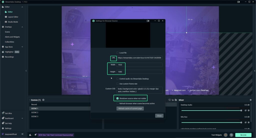Screen dimensions: 256x138
Task: Select SCENE 2 in the scenes list
Action: coord(35,112)
